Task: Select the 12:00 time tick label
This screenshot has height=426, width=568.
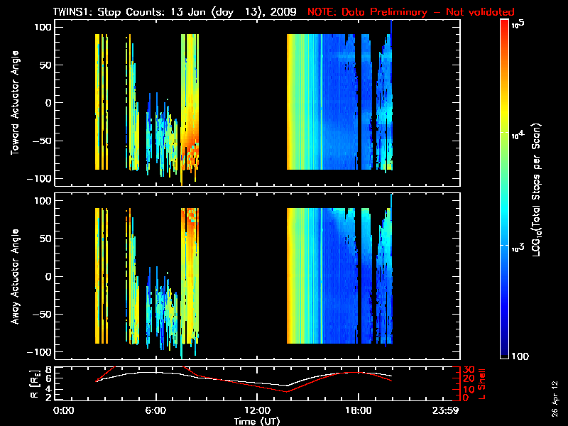Action: point(256,411)
